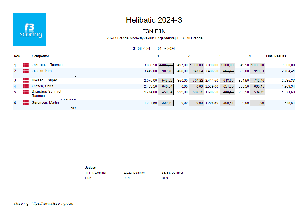Click the end date 01-09-2024
This screenshot has width=308, height=219.
click(x=166, y=48)
